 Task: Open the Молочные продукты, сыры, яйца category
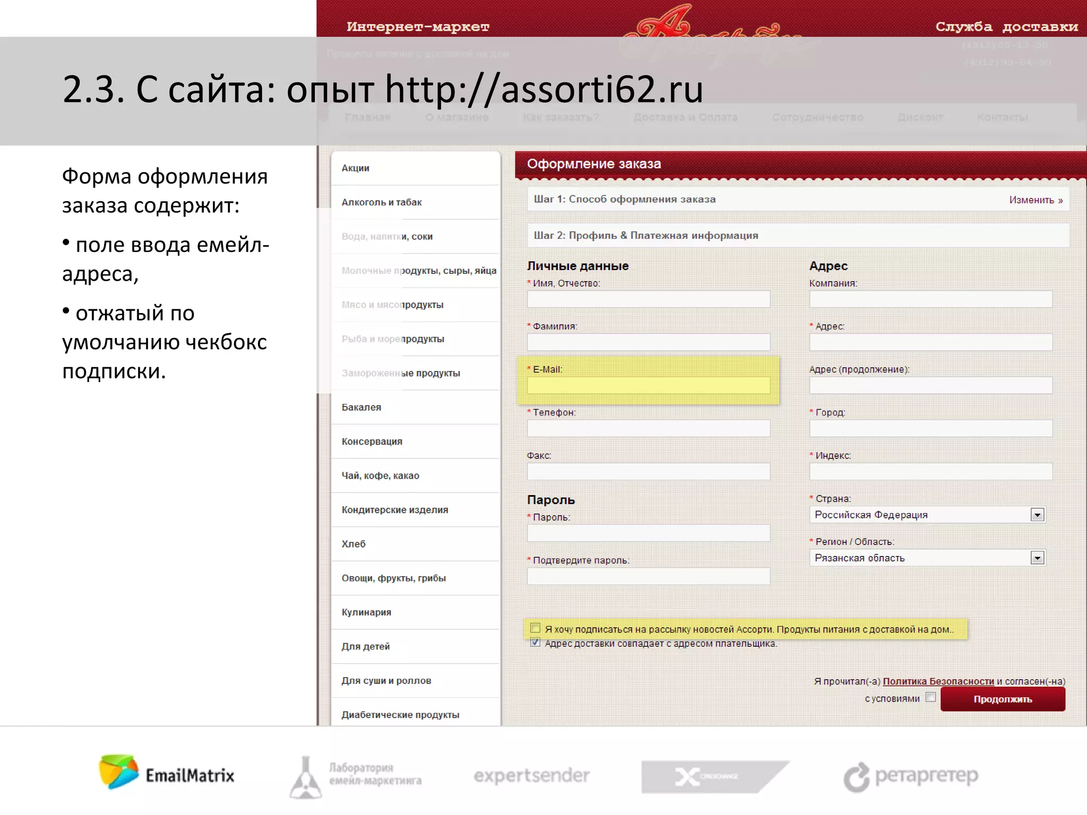click(x=415, y=271)
